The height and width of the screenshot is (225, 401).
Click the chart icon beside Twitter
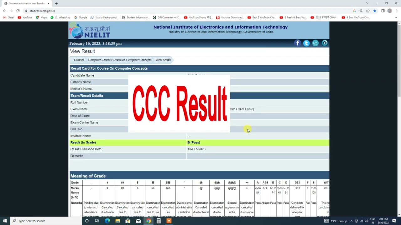315,43
